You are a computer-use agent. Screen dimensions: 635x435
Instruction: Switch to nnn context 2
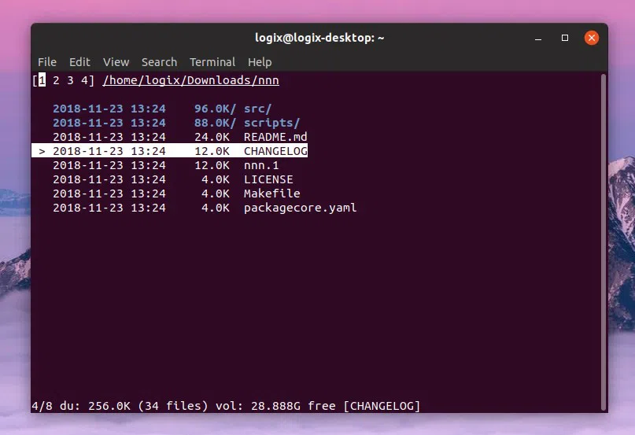click(x=57, y=80)
